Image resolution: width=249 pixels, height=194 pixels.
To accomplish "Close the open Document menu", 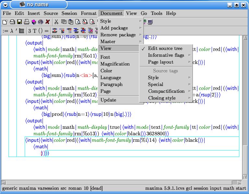I will tap(111, 13).
